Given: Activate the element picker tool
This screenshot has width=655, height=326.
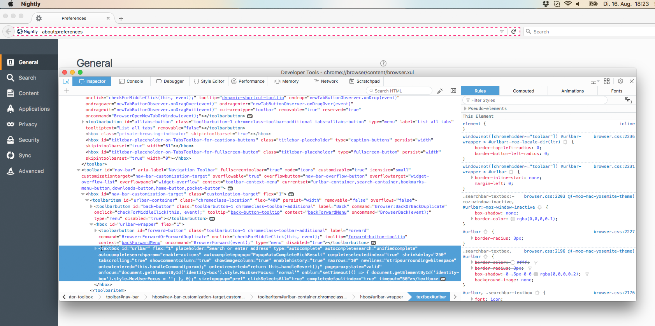Looking at the screenshot, I should [x=66, y=81].
